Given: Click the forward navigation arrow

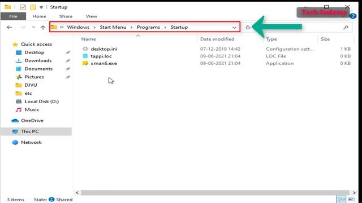Looking at the screenshot, I should (23, 28).
